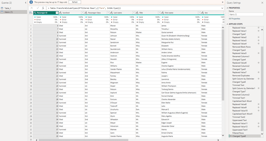The width and height of the screenshot is (266, 141).
Task: Dismiss the preview info banner
Action: click(223, 2)
